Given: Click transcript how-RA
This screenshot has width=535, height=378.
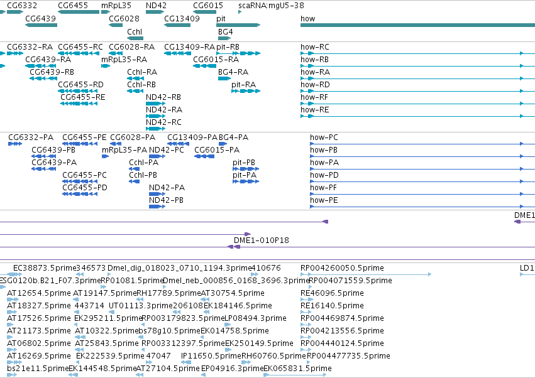Looking at the screenshot, I should point(315,72).
